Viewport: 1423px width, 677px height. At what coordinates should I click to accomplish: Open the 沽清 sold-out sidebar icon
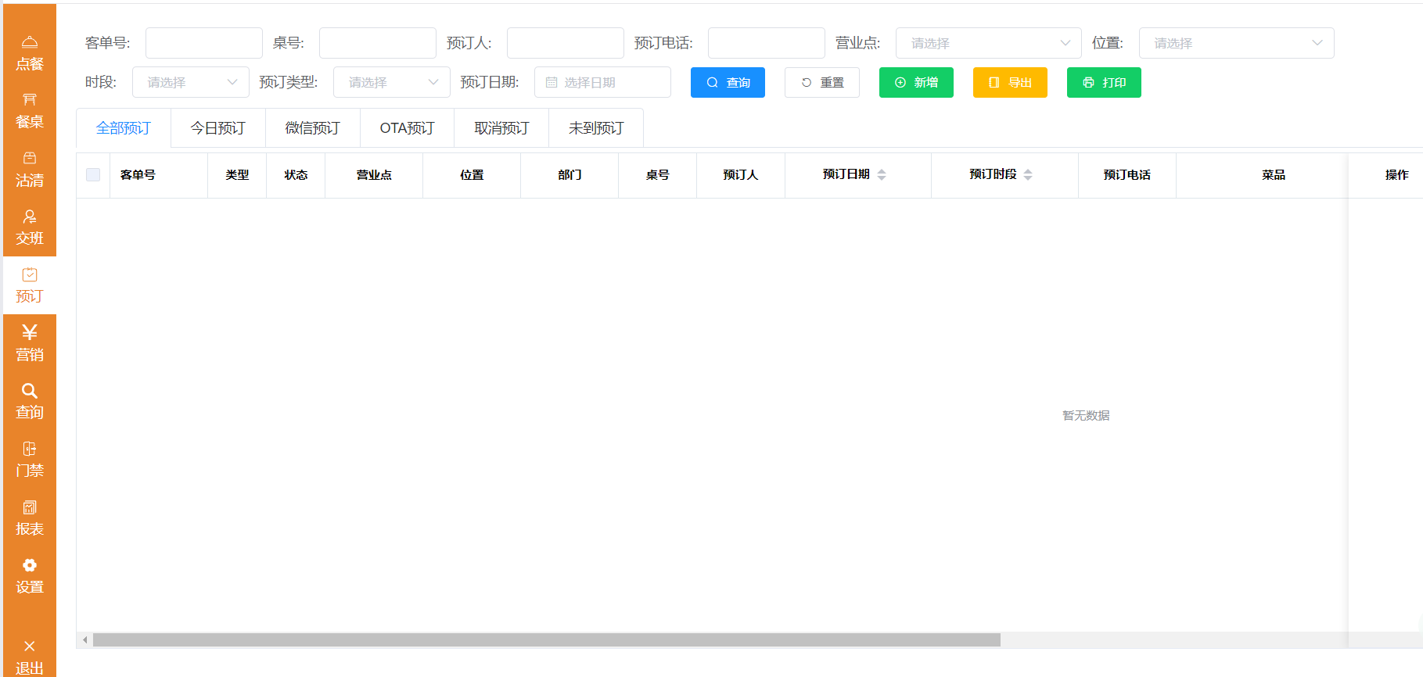point(30,169)
